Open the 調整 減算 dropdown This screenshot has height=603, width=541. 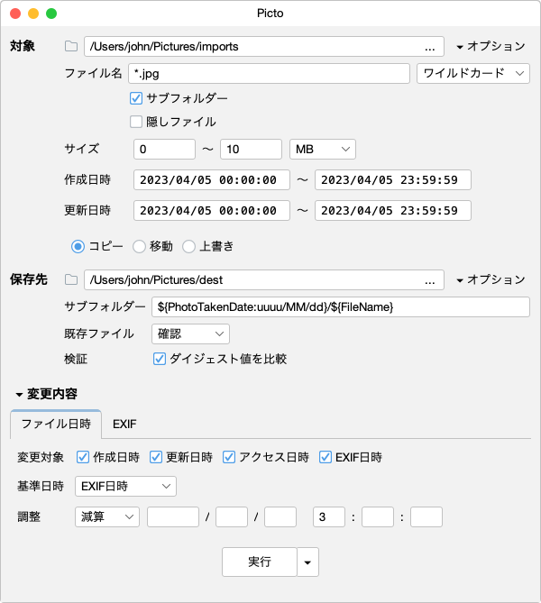point(107,516)
